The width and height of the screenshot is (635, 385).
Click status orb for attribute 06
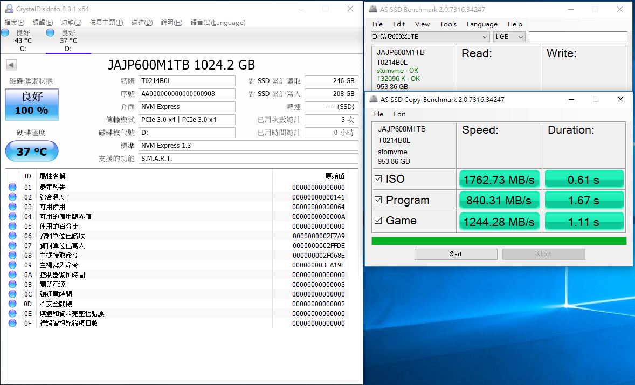[x=12, y=236]
